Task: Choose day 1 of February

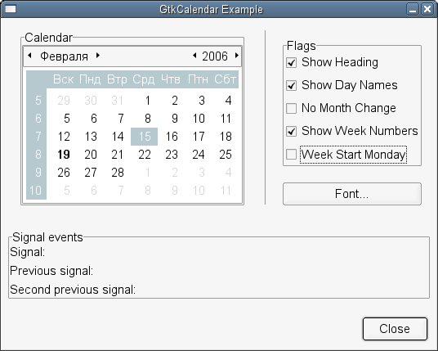Action: click(148, 101)
